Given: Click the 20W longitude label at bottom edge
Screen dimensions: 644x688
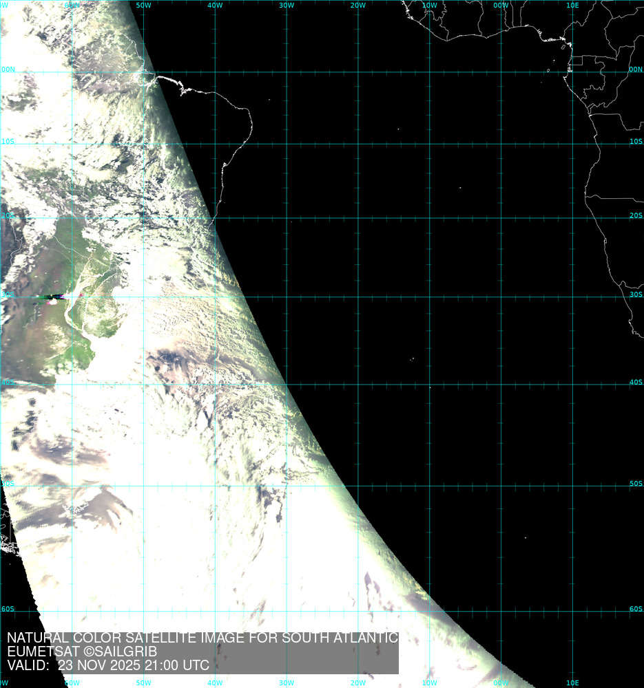Looking at the screenshot, I should [358, 683].
